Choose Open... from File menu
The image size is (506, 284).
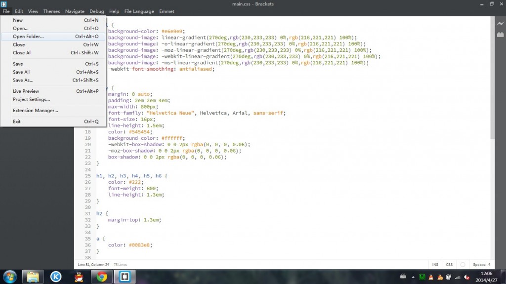tap(53, 29)
